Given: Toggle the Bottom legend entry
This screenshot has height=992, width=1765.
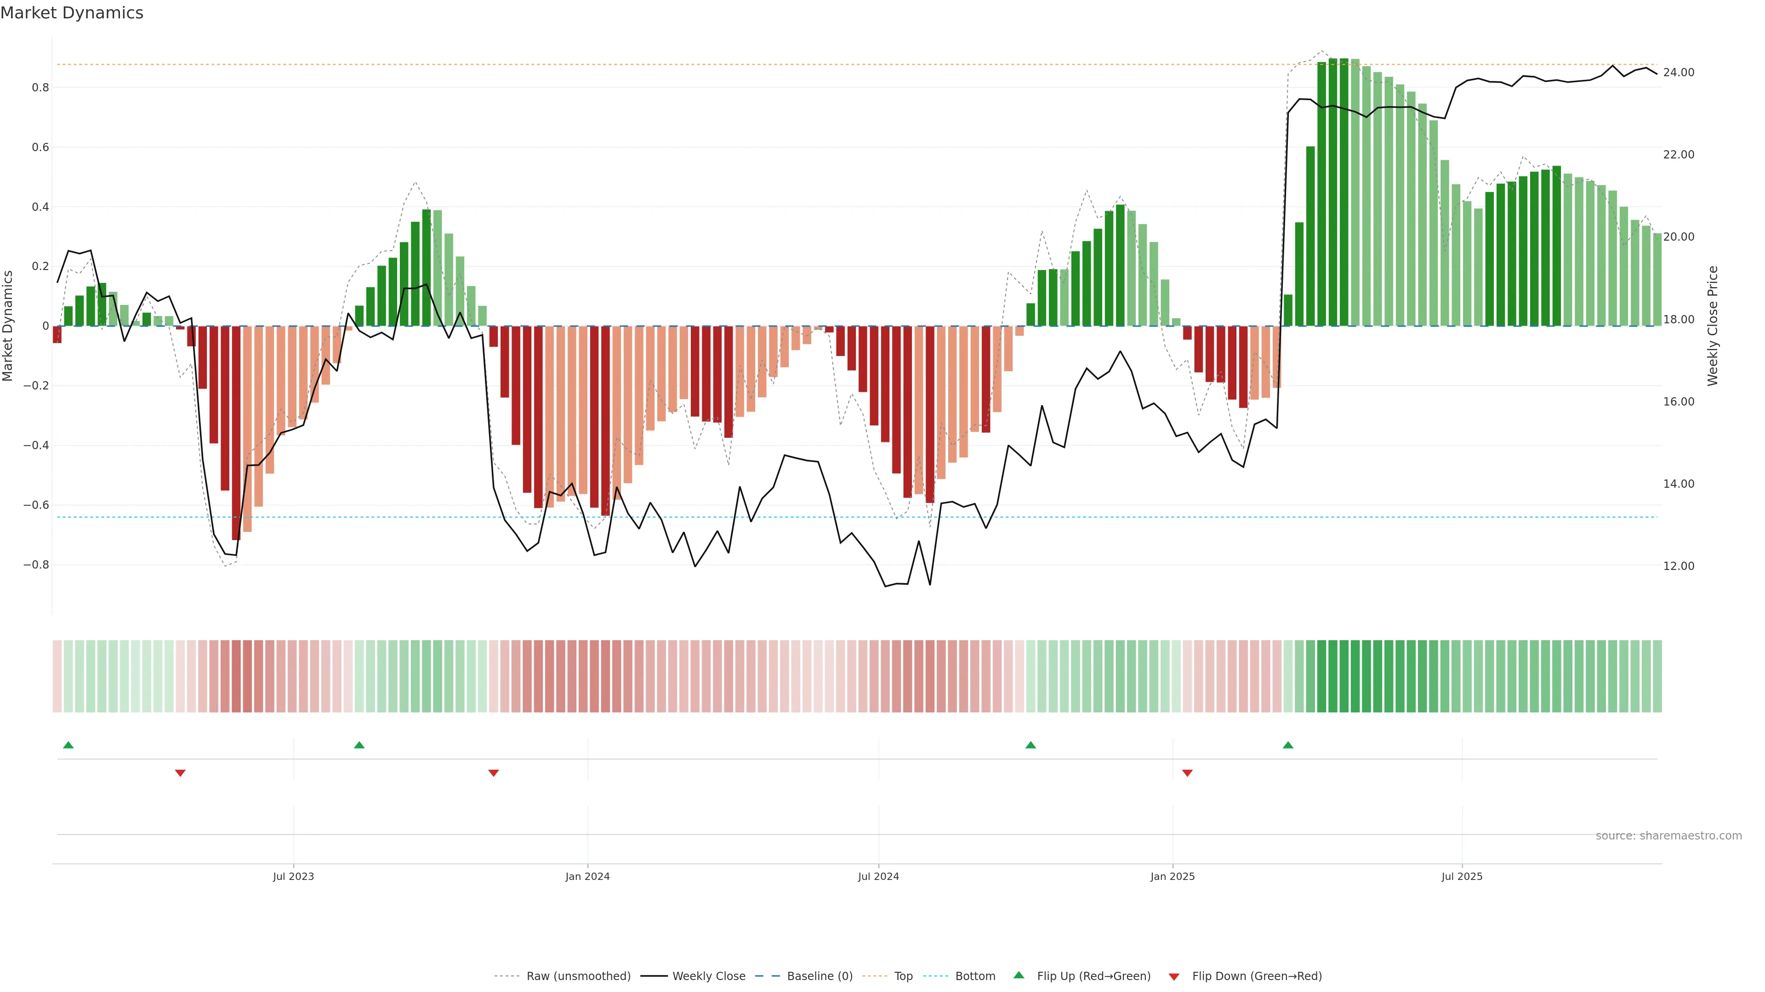Looking at the screenshot, I should [x=975, y=976].
